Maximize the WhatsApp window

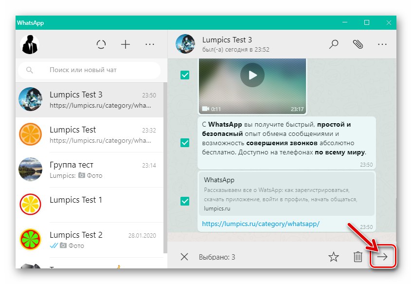367,22
